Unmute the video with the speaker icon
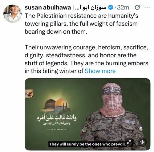The image size is (154, 152). click(142, 142)
